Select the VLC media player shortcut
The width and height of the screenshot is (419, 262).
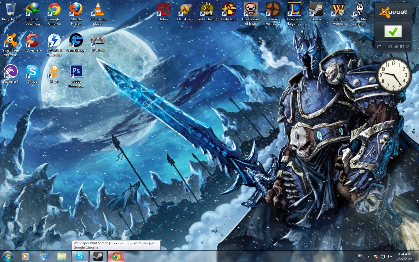point(98,14)
